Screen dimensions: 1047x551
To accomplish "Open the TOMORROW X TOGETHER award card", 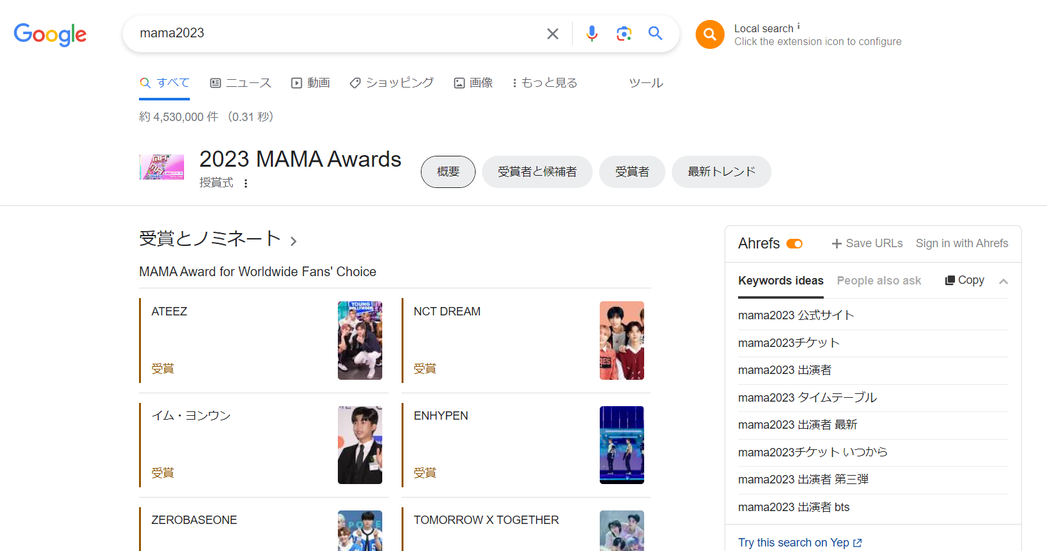I will [x=526, y=529].
